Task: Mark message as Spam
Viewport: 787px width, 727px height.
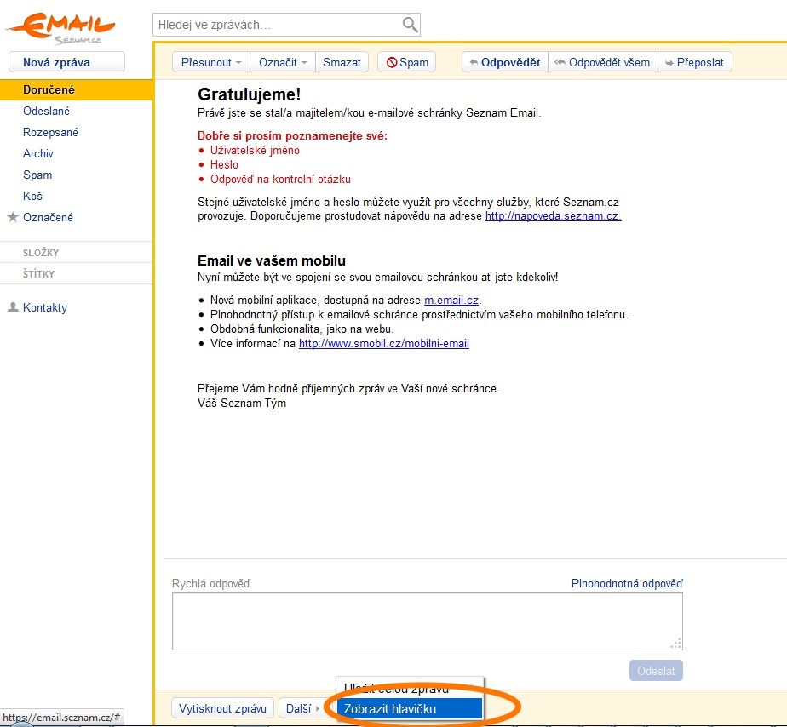Action: [406, 62]
